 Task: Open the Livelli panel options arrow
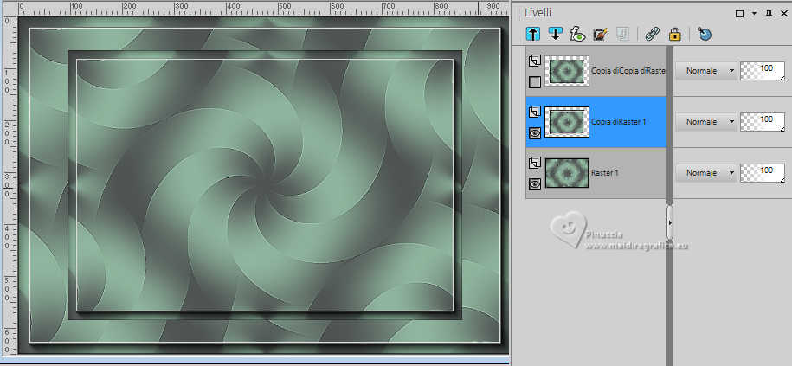pyautogui.click(x=754, y=14)
